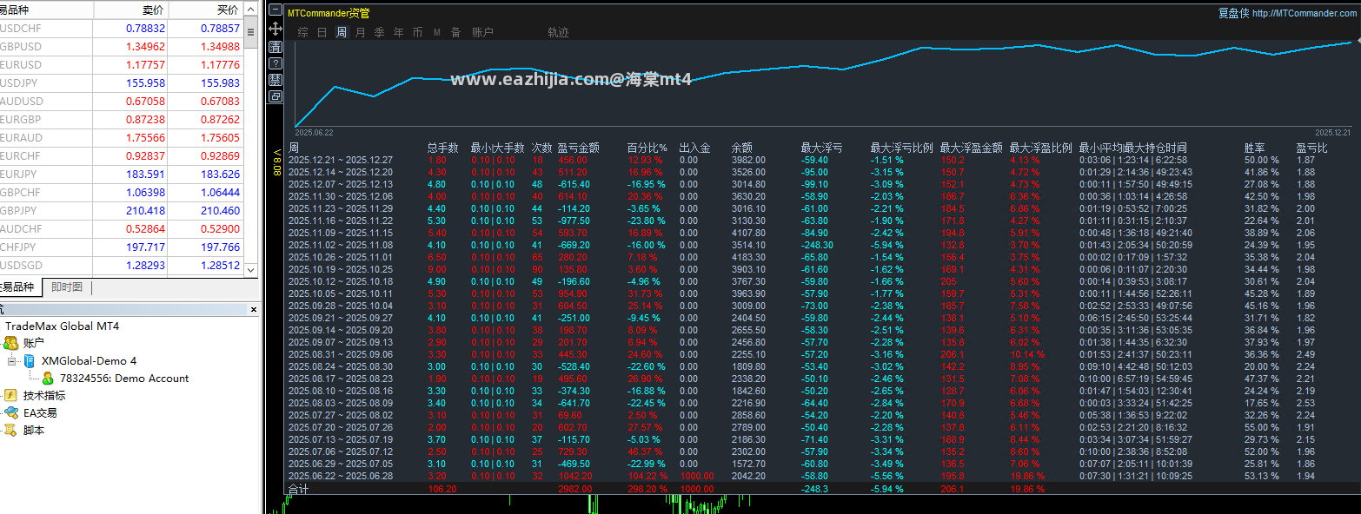The image size is (1361, 514).
Task: Click the 盈亏金额 column header
Action: click(578, 148)
